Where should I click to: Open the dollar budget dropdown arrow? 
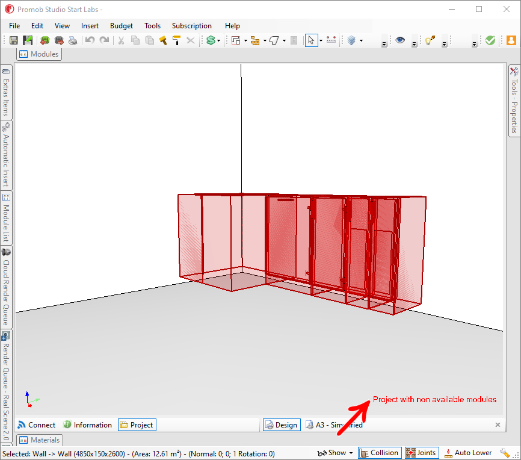click(x=218, y=41)
